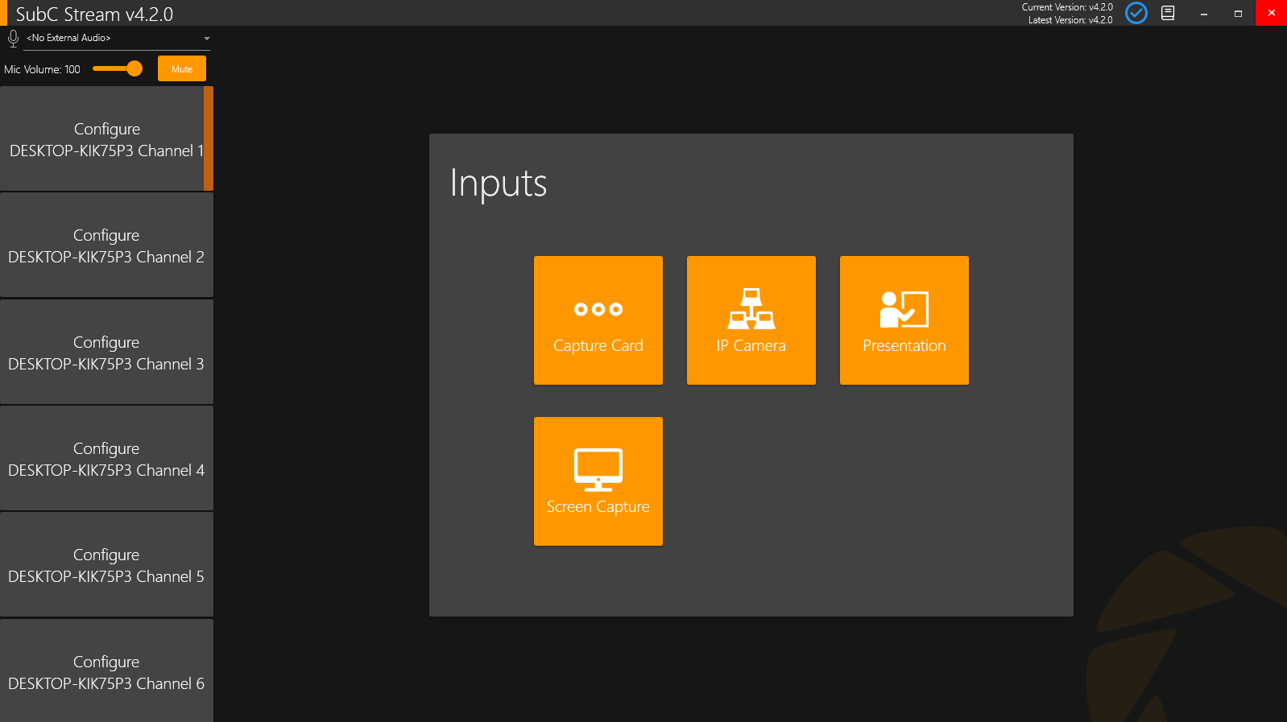Open the No External Audio combo box
The image size is (1287, 722).
[x=113, y=38]
